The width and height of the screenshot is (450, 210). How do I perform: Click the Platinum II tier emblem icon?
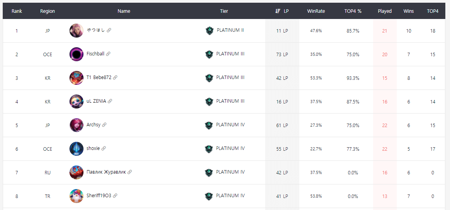[x=210, y=31]
